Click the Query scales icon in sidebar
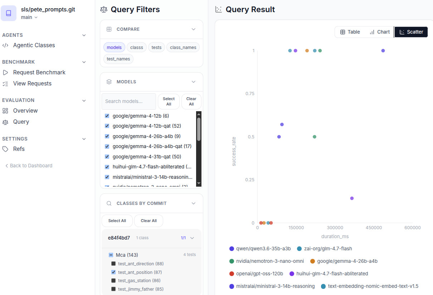Viewport: 433px width, 295px height. [x=5, y=122]
